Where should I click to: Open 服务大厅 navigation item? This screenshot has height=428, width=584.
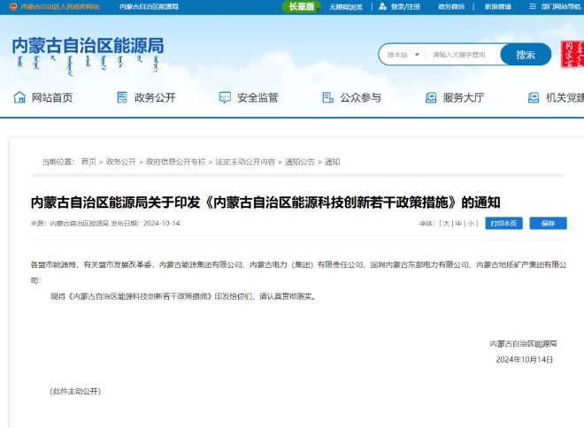coord(464,97)
